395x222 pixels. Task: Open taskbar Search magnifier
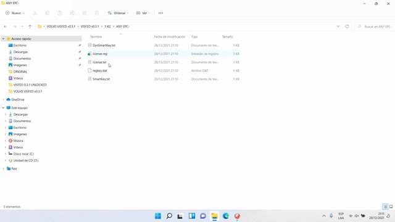[x=169, y=216]
